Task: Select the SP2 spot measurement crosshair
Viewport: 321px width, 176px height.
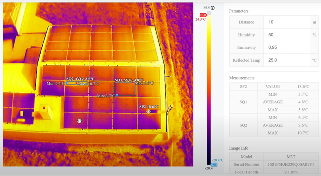Action: coord(149,112)
